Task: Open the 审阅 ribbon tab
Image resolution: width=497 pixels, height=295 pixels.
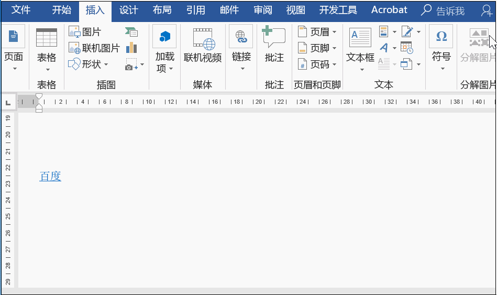Action: (263, 10)
